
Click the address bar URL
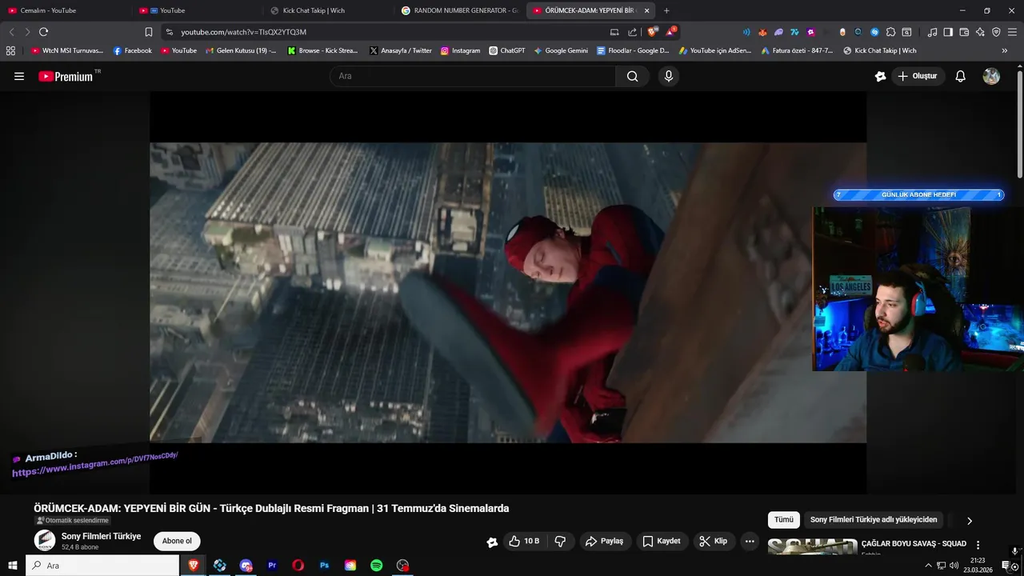(243, 32)
